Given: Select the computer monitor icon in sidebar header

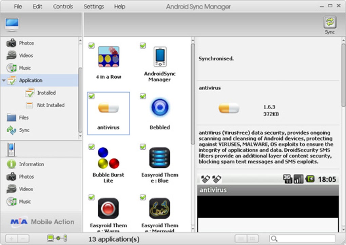Looking at the screenshot, I should (12, 24).
